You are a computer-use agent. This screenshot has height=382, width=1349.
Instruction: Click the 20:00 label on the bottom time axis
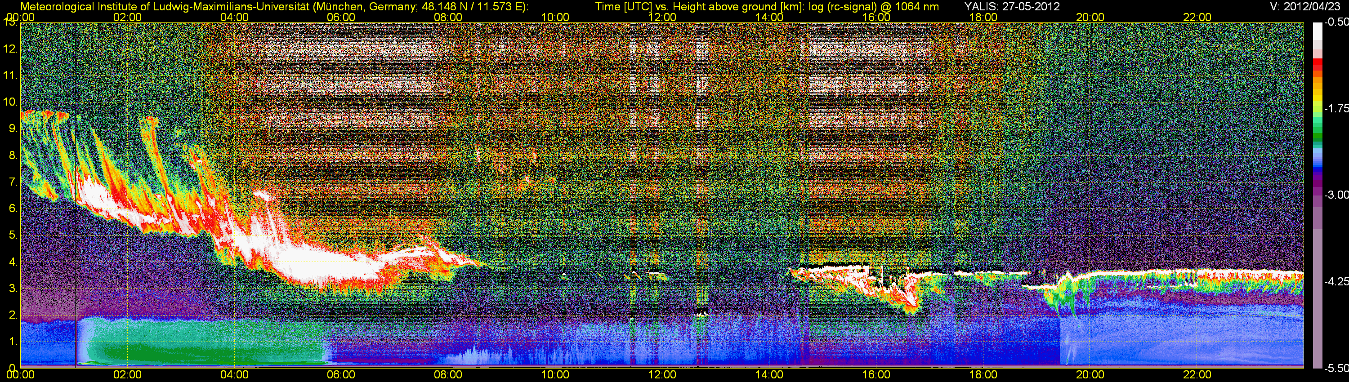[x=1090, y=375]
